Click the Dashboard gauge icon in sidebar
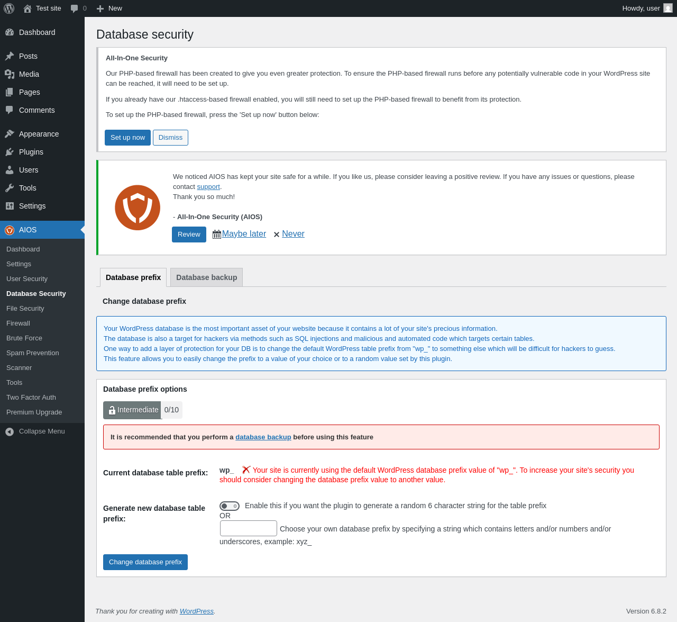The height and width of the screenshot is (622, 677). click(x=10, y=32)
